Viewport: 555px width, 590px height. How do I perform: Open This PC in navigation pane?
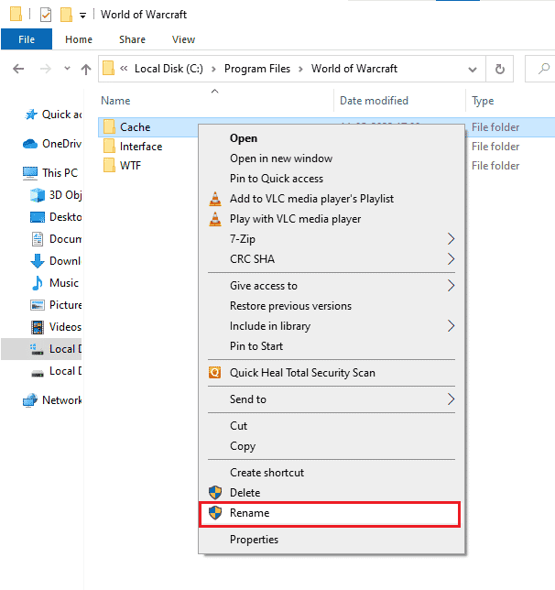click(60, 172)
